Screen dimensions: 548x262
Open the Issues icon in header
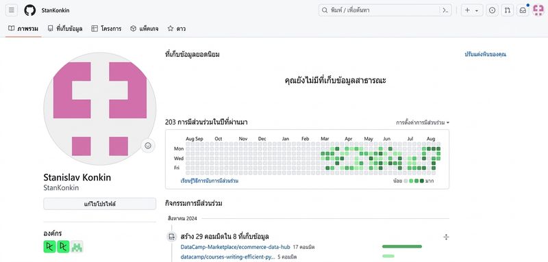point(492,10)
